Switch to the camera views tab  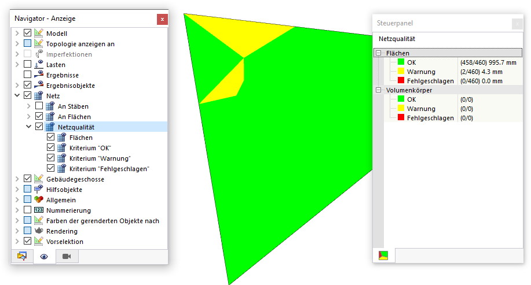[x=67, y=257]
